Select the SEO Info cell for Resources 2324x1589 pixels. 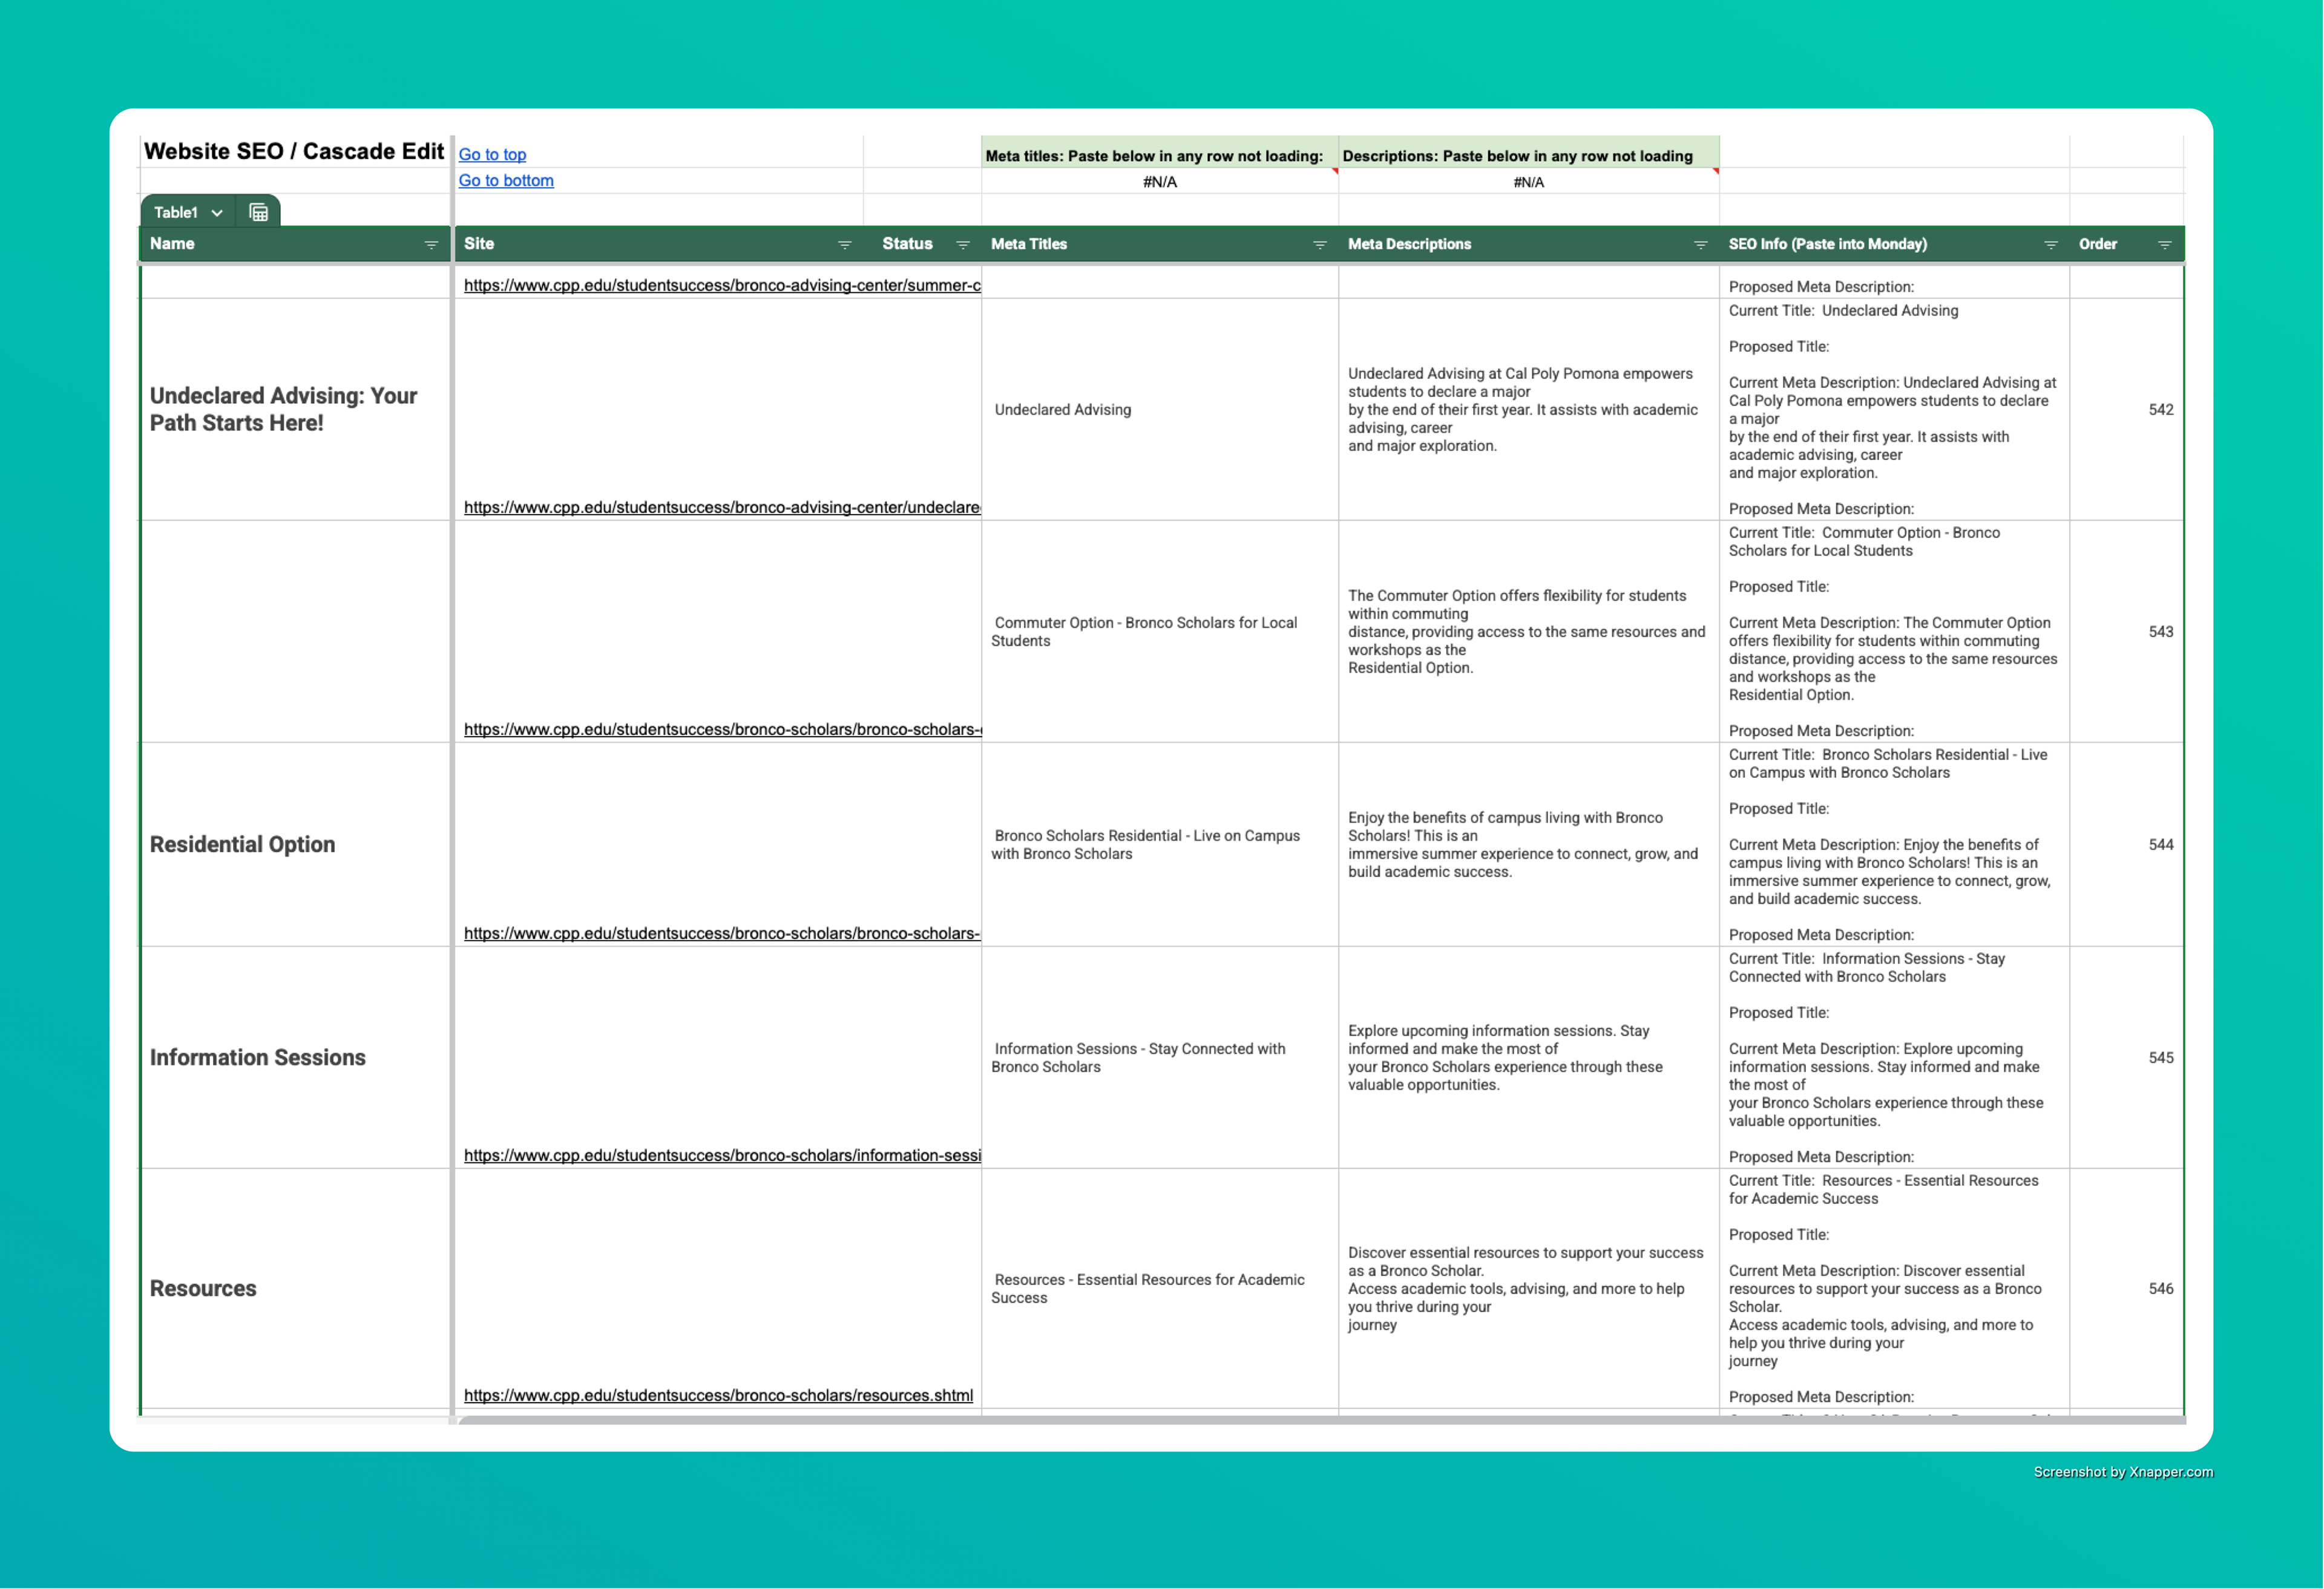[1894, 1288]
